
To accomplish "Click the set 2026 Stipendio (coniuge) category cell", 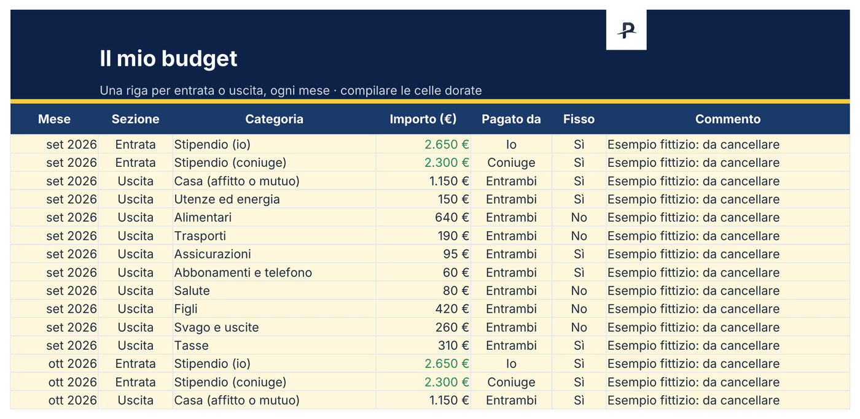I will tap(274, 163).
